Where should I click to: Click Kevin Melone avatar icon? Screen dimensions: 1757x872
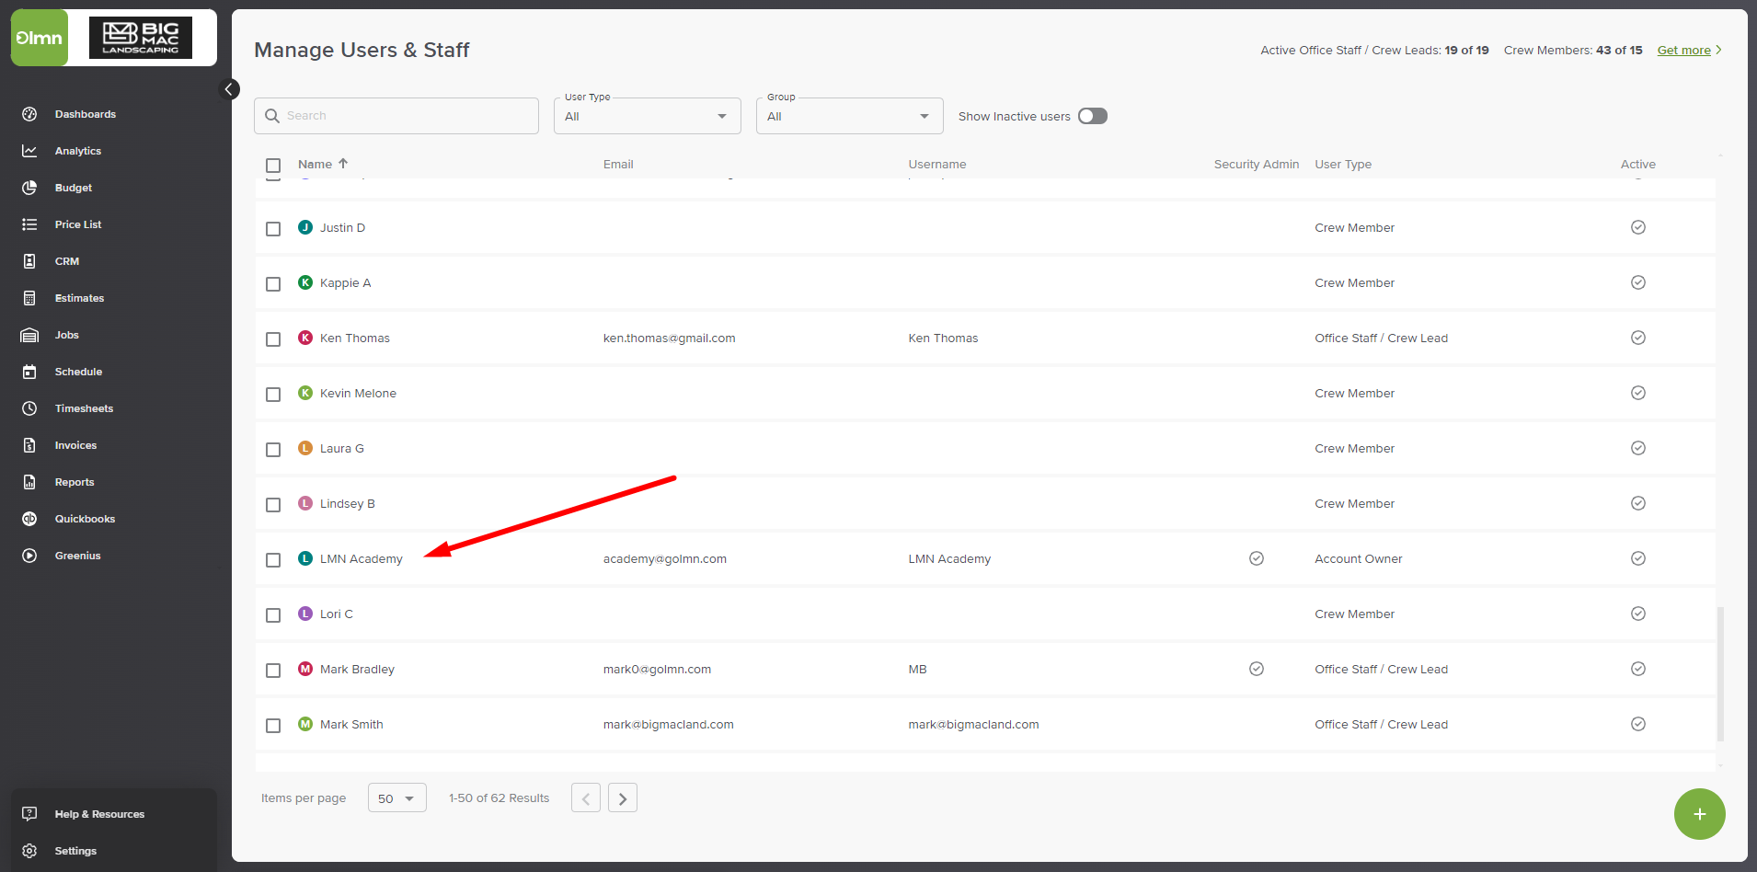click(305, 393)
